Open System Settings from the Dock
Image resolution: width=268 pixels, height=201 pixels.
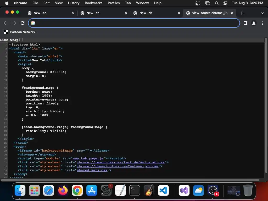point(106,191)
